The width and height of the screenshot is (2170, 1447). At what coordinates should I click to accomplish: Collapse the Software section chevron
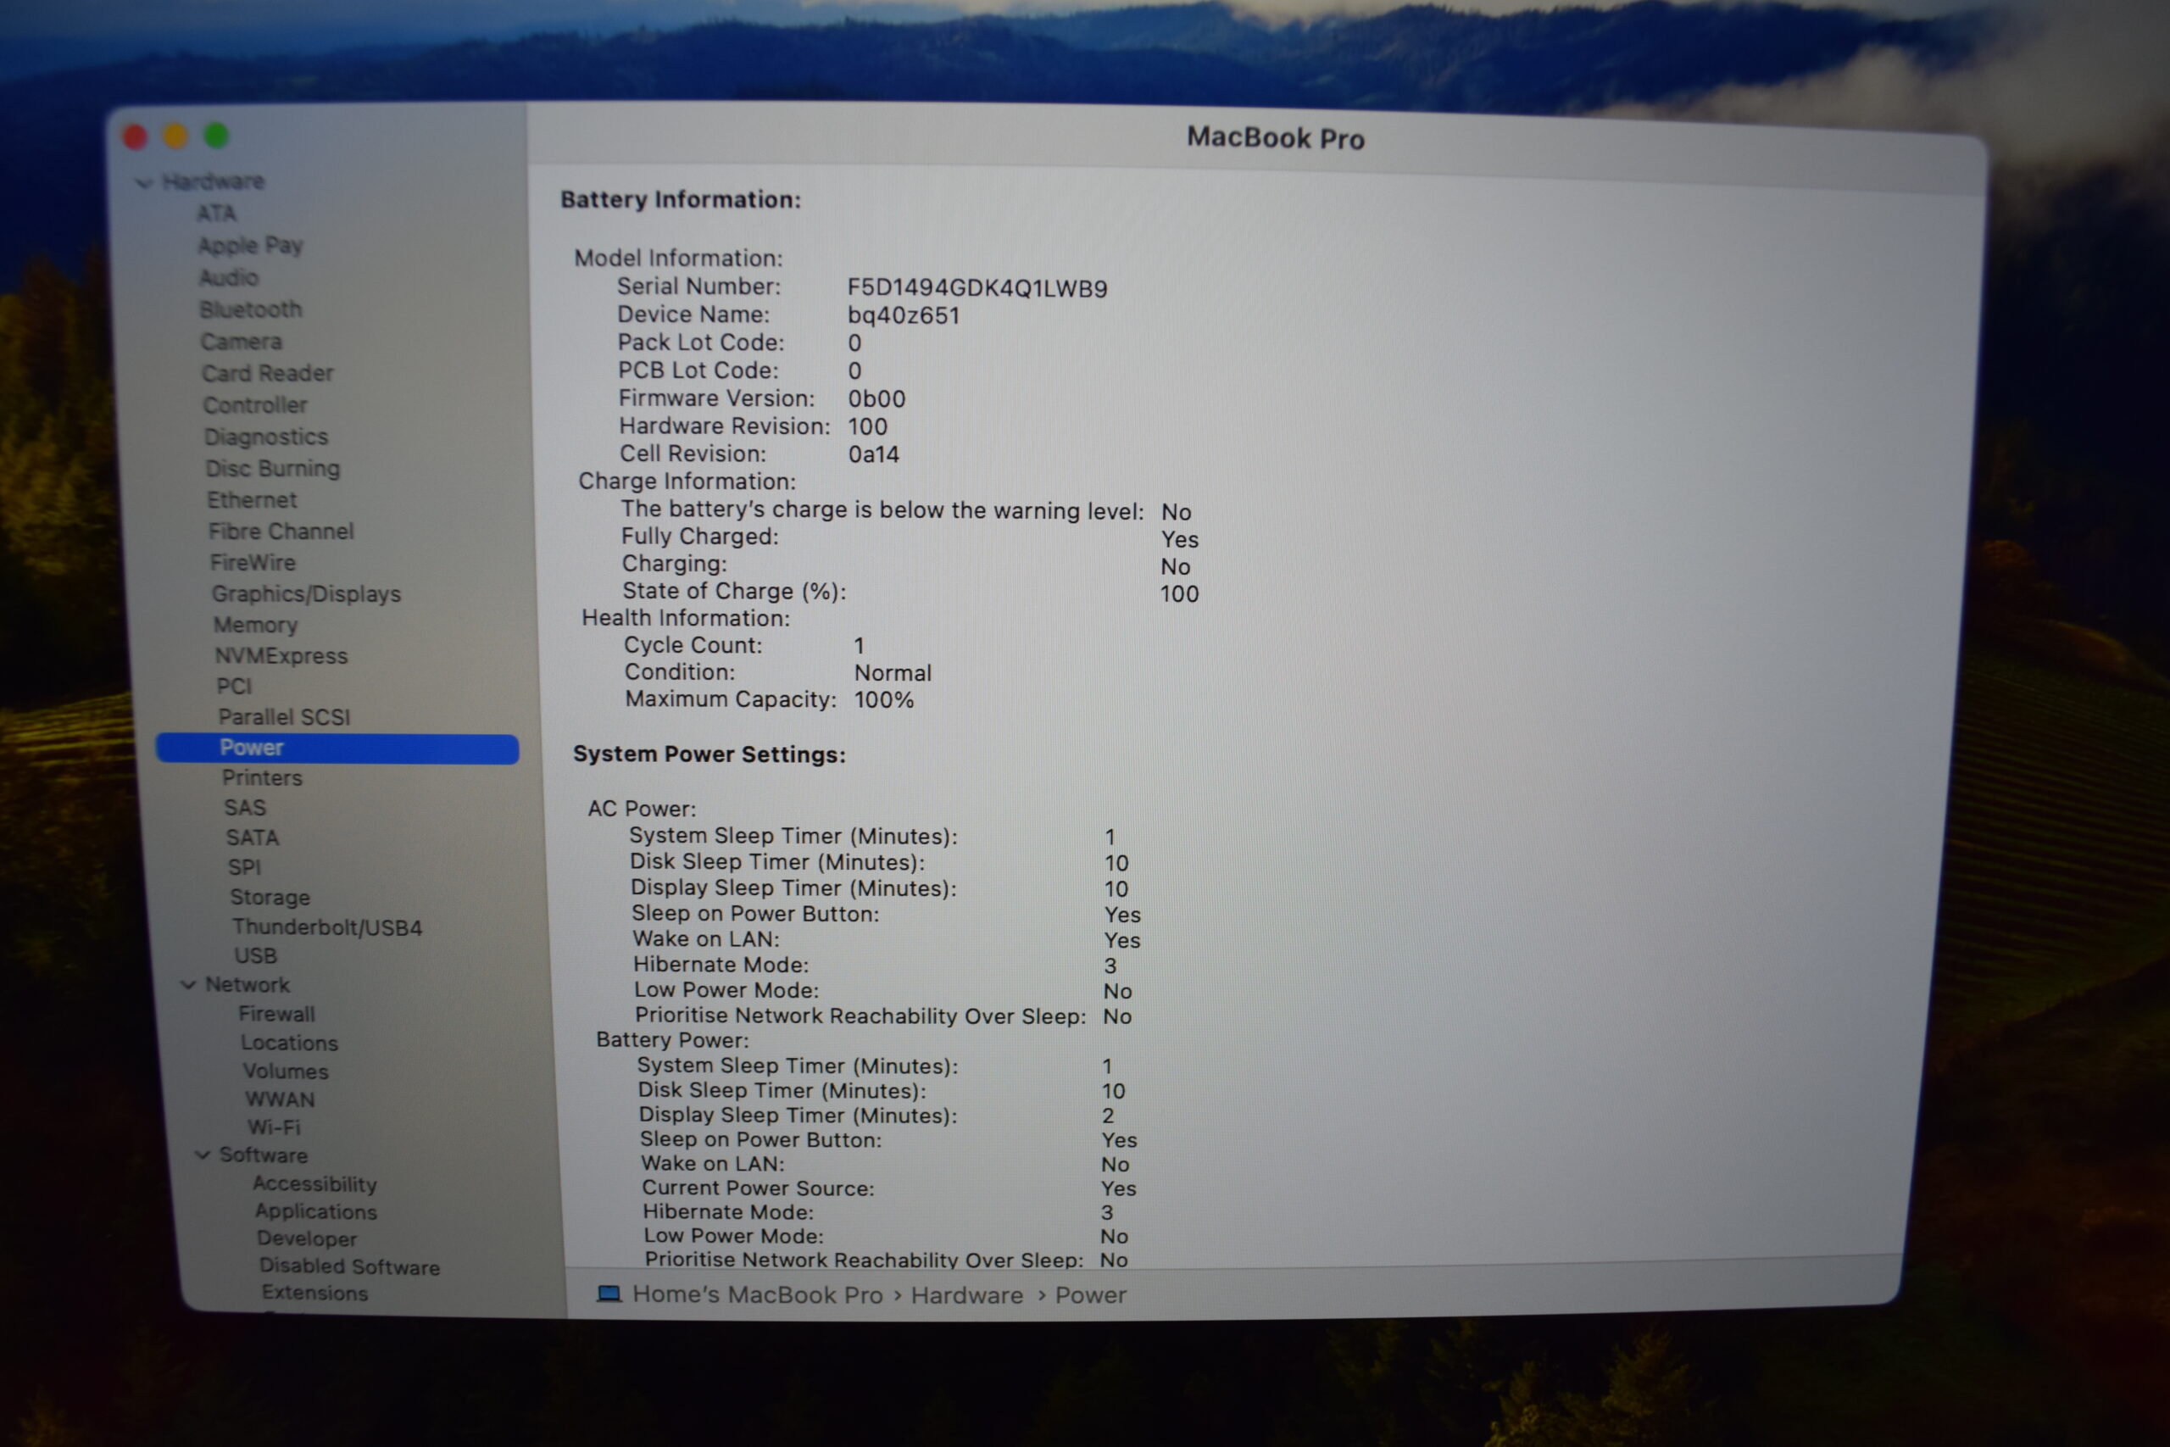(203, 1155)
